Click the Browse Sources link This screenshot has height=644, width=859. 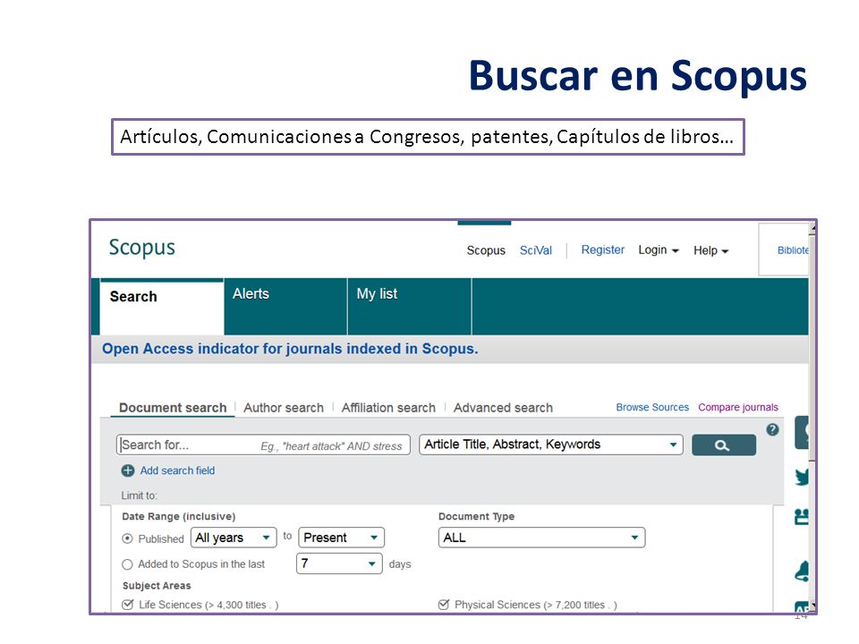652,408
